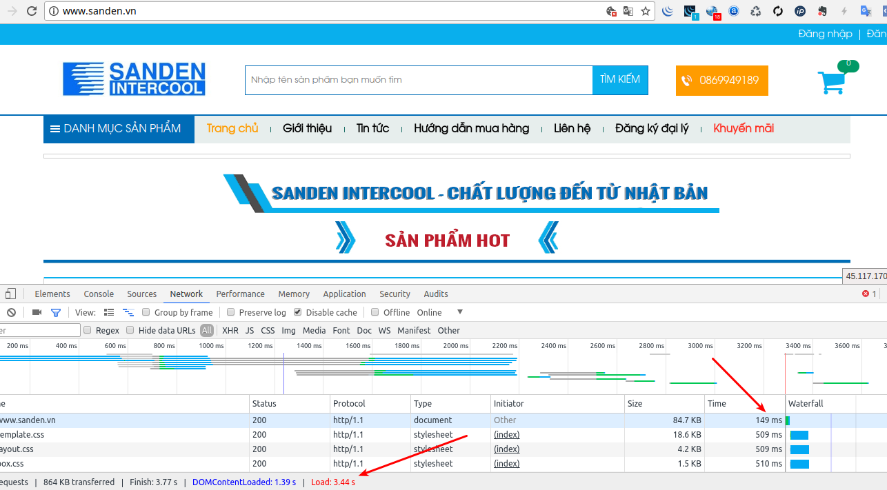Screen dimensions: 887x490
Task: Click the browser address bar URL
Action: pos(99,11)
